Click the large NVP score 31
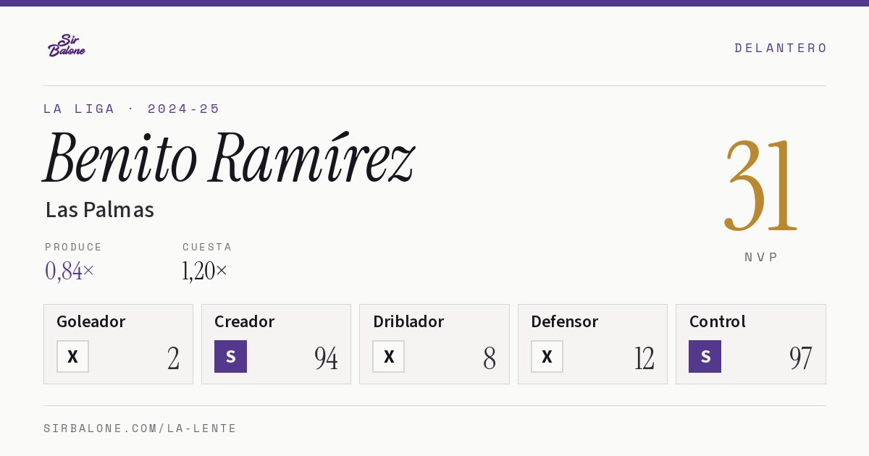 761,185
